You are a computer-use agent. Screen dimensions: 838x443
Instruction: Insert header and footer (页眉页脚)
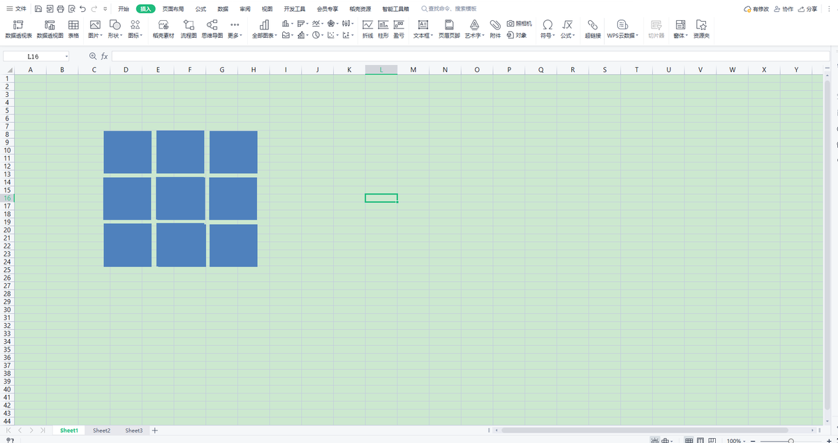(448, 28)
